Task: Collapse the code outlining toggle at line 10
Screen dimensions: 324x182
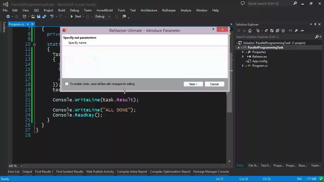Action: [34, 44]
